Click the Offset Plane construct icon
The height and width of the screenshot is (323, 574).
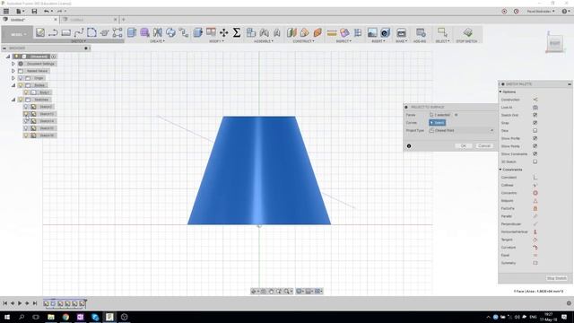click(291, 32)
